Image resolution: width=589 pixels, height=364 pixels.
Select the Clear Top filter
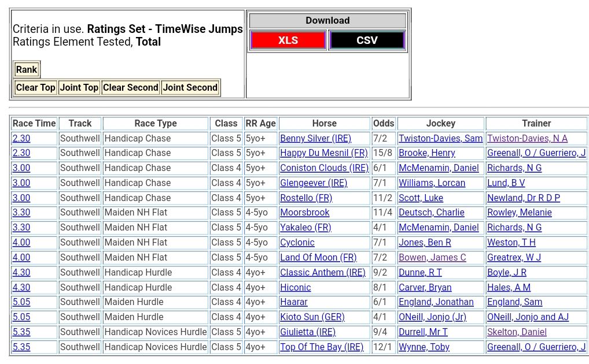coord(35,88)
